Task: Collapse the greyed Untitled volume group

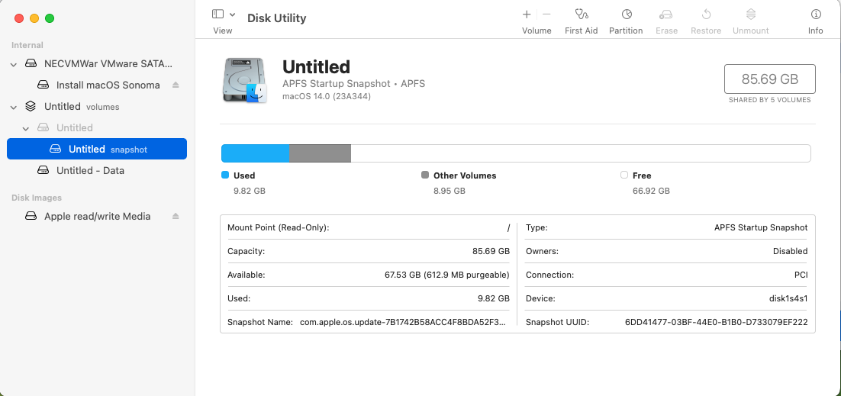Action: pos(26,128)
